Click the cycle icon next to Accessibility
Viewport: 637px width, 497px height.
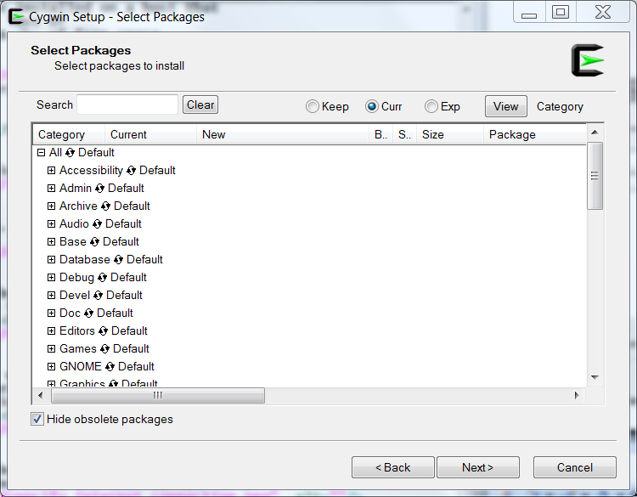tap(131, 171)
